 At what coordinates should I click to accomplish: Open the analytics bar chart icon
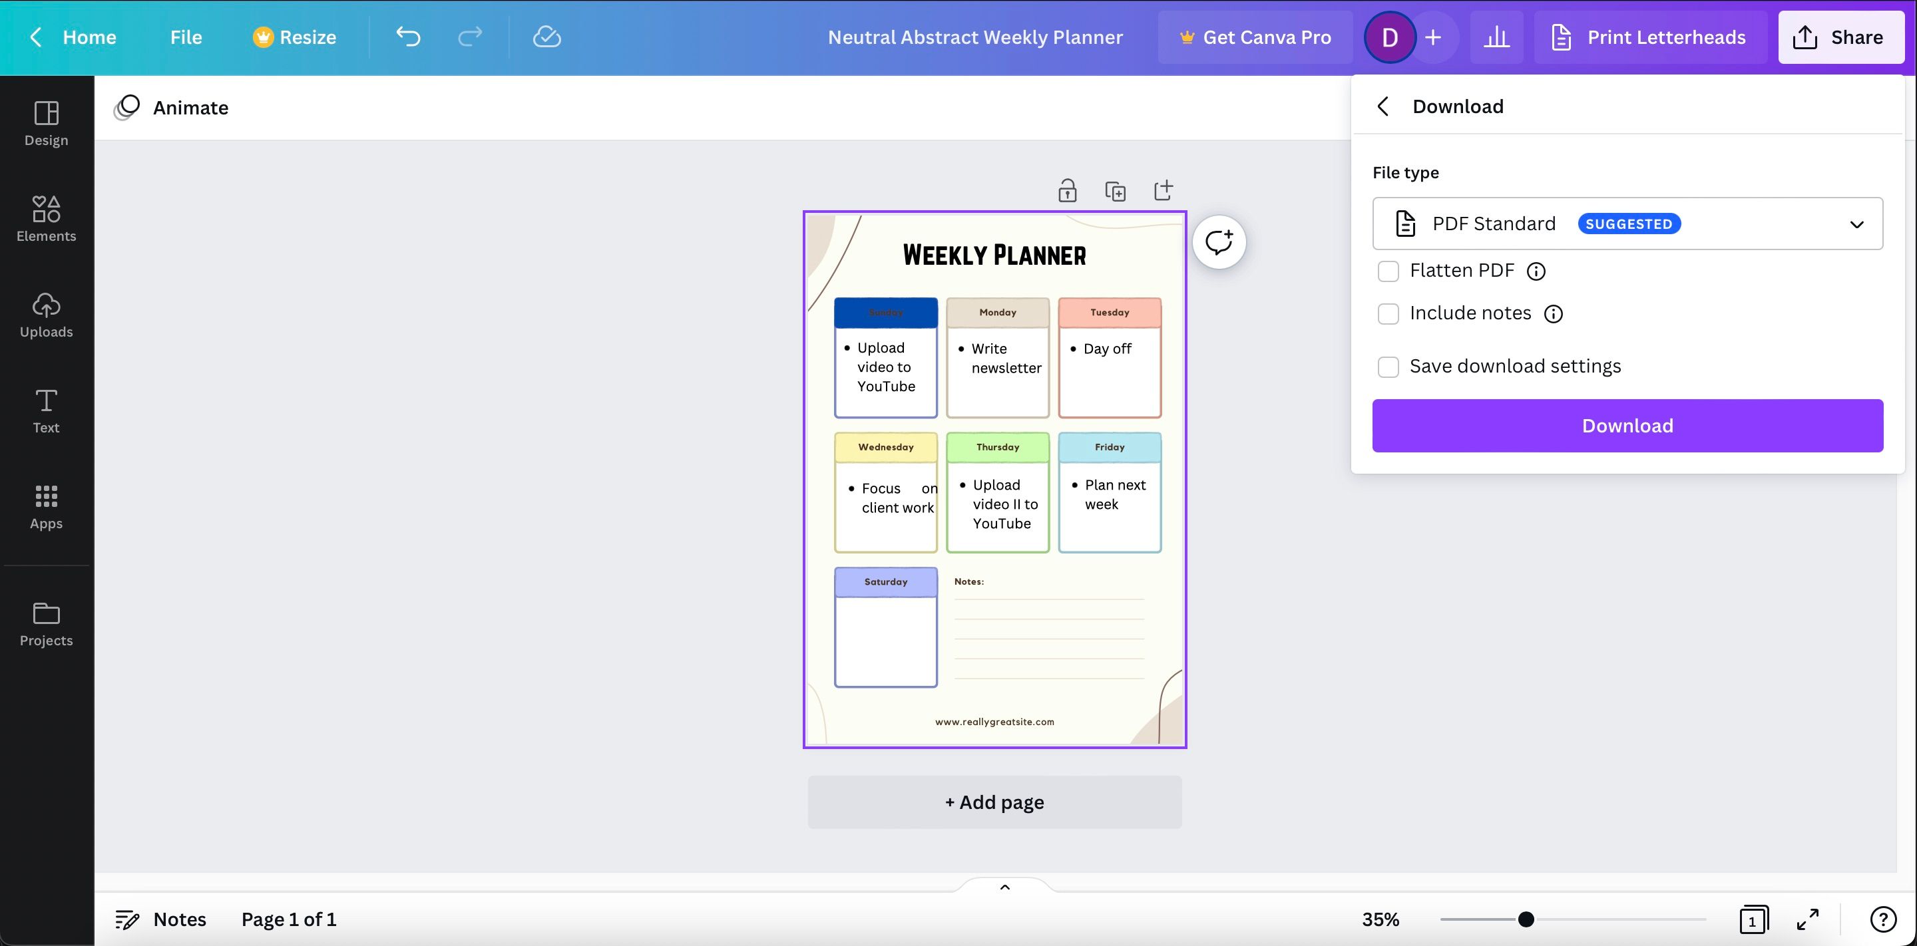click(1496, 37)
